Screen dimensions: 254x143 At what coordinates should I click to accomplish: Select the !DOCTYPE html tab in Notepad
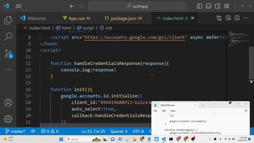[176, 105]
